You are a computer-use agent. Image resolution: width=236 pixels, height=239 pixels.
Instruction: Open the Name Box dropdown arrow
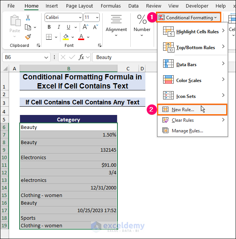[46, 57]
